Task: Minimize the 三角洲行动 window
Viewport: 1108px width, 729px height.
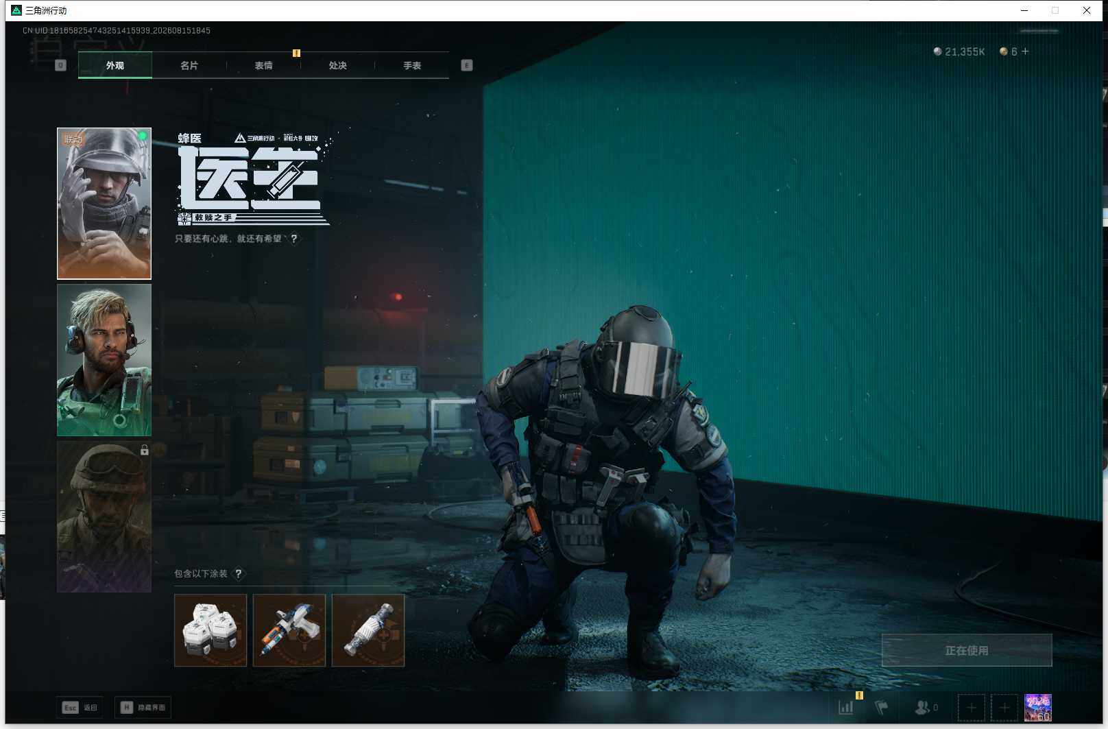Action: 1024,10
